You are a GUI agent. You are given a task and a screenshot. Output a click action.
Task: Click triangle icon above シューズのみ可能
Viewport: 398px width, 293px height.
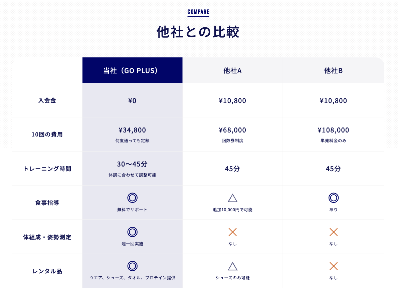232,266
